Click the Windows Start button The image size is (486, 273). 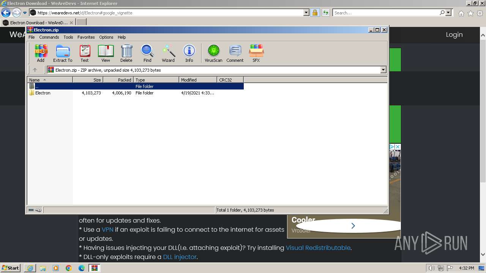click(11, 268)
